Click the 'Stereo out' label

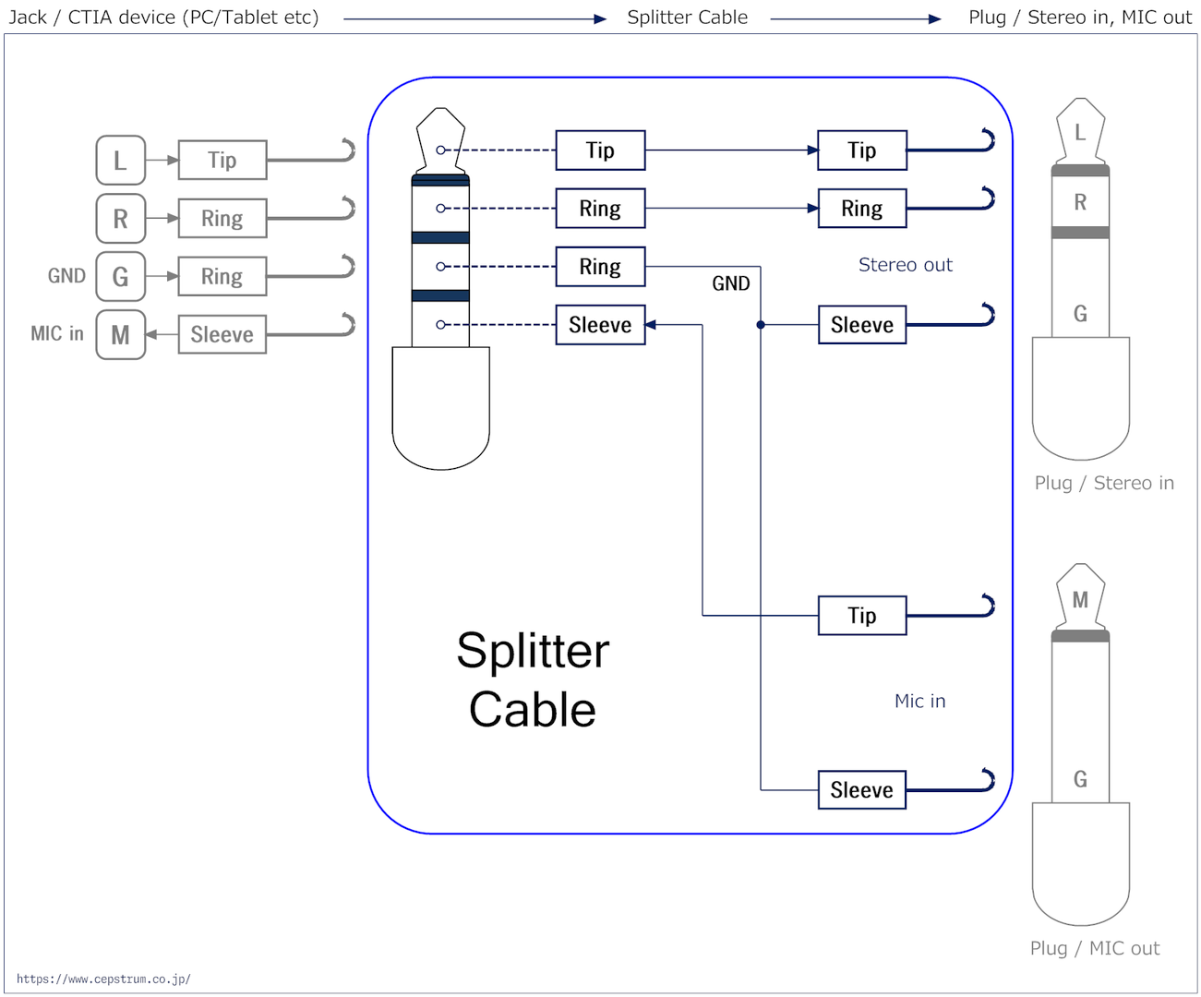click(x=906, y=265)
